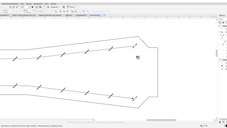Click the start and end properties icon
The image size is (227, 128).
click(84, 11)
